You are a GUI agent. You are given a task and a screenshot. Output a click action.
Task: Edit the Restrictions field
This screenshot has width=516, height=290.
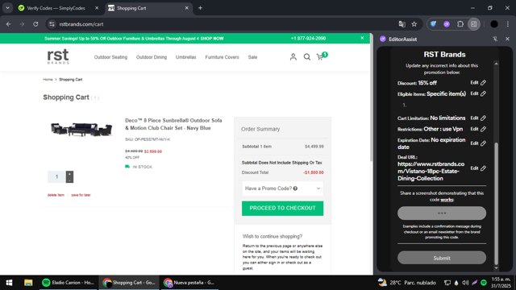[x=478, y=129]
